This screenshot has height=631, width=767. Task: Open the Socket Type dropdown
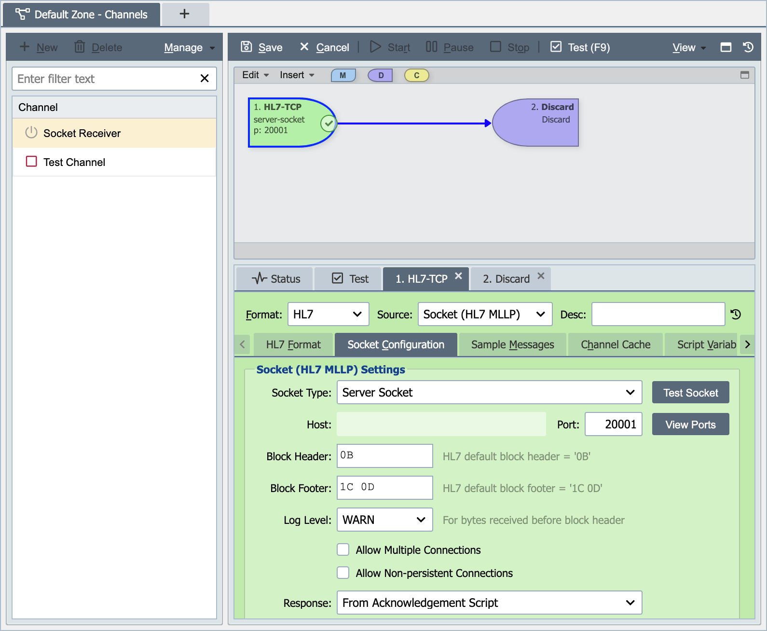pyautogui.click(x=489, y=392)
